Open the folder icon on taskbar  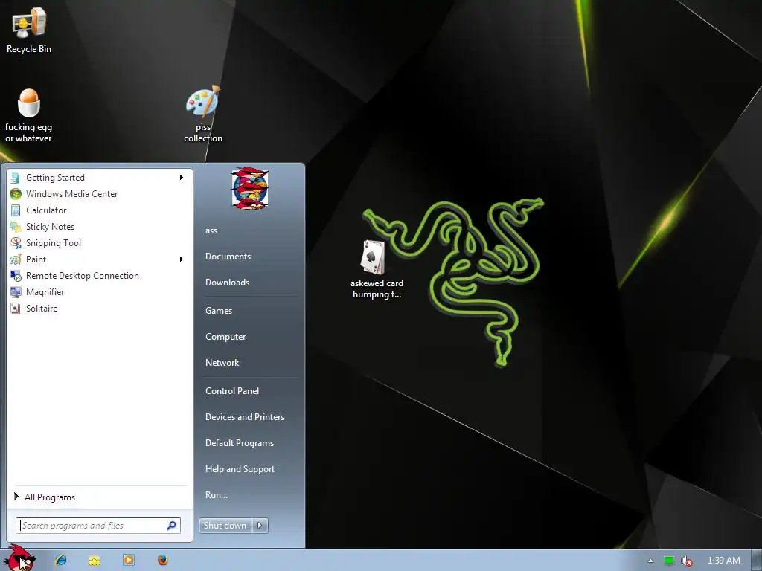pyautogui.click(x=95, y=561)
